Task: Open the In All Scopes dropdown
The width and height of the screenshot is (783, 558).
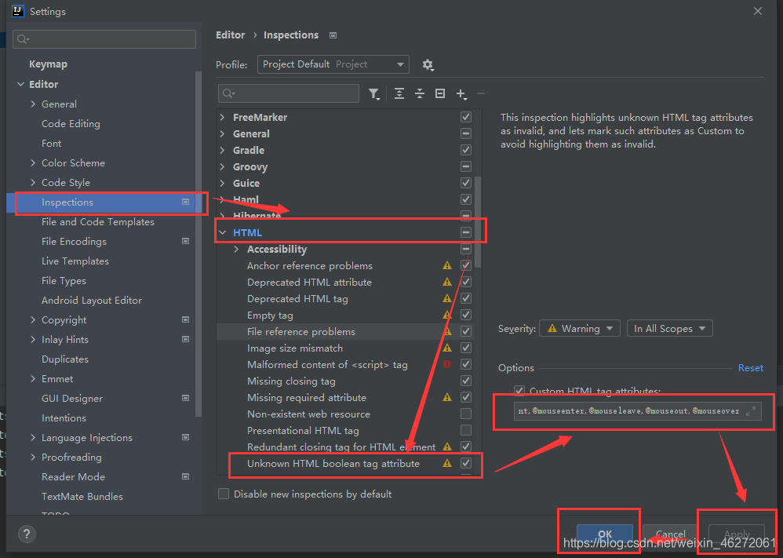Action: tap(670, 328)
